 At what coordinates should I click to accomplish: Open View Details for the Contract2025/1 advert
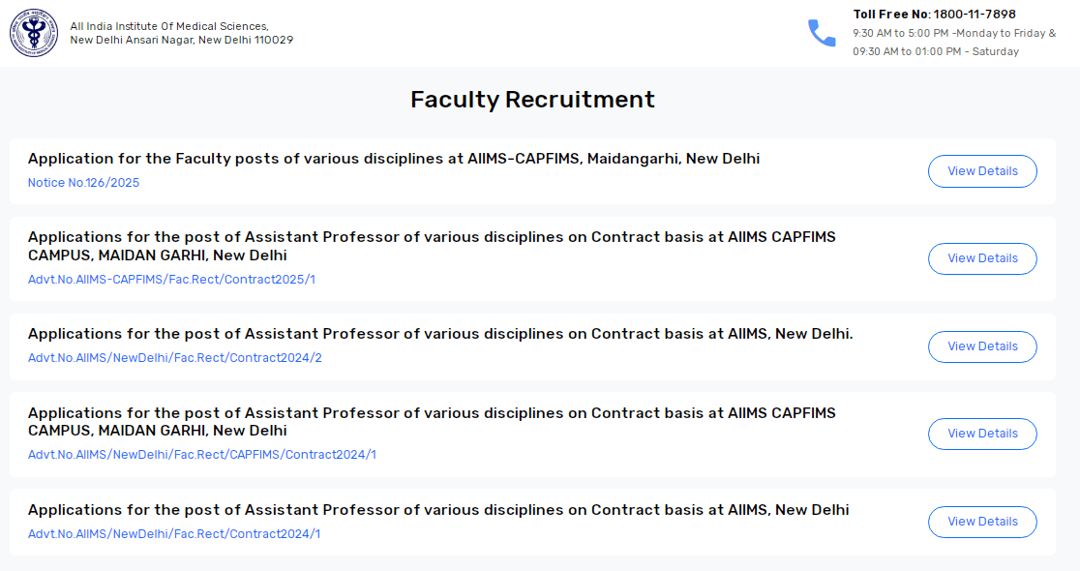tap(982, 258)
